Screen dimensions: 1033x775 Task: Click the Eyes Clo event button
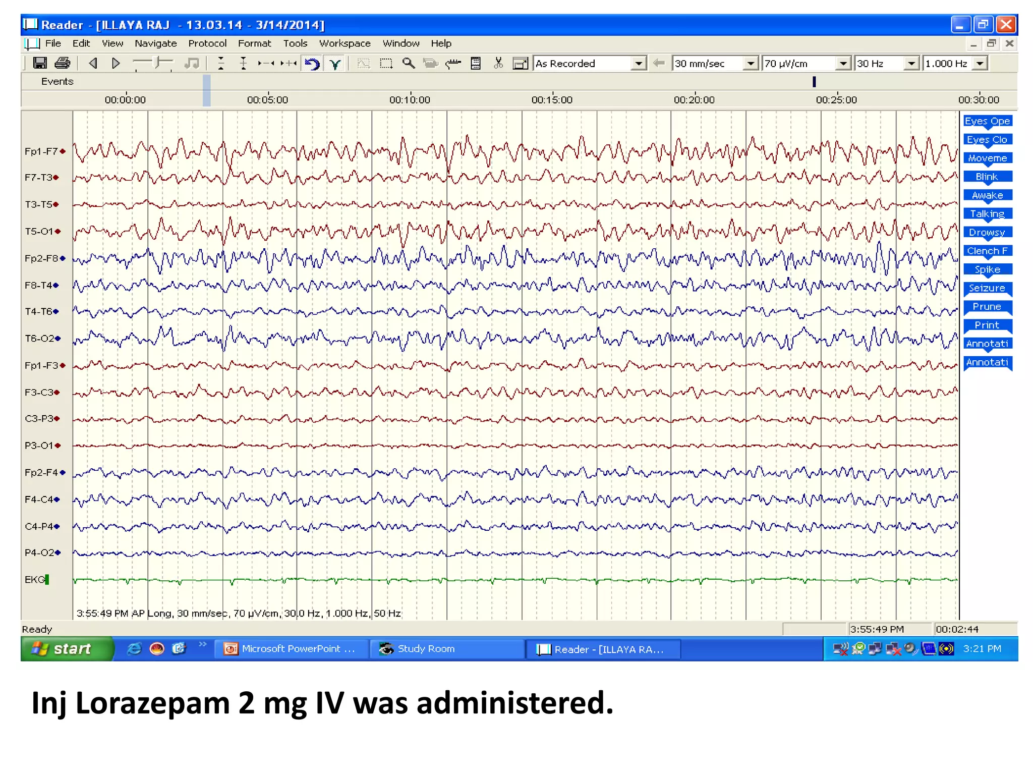[x=987, y=140]
